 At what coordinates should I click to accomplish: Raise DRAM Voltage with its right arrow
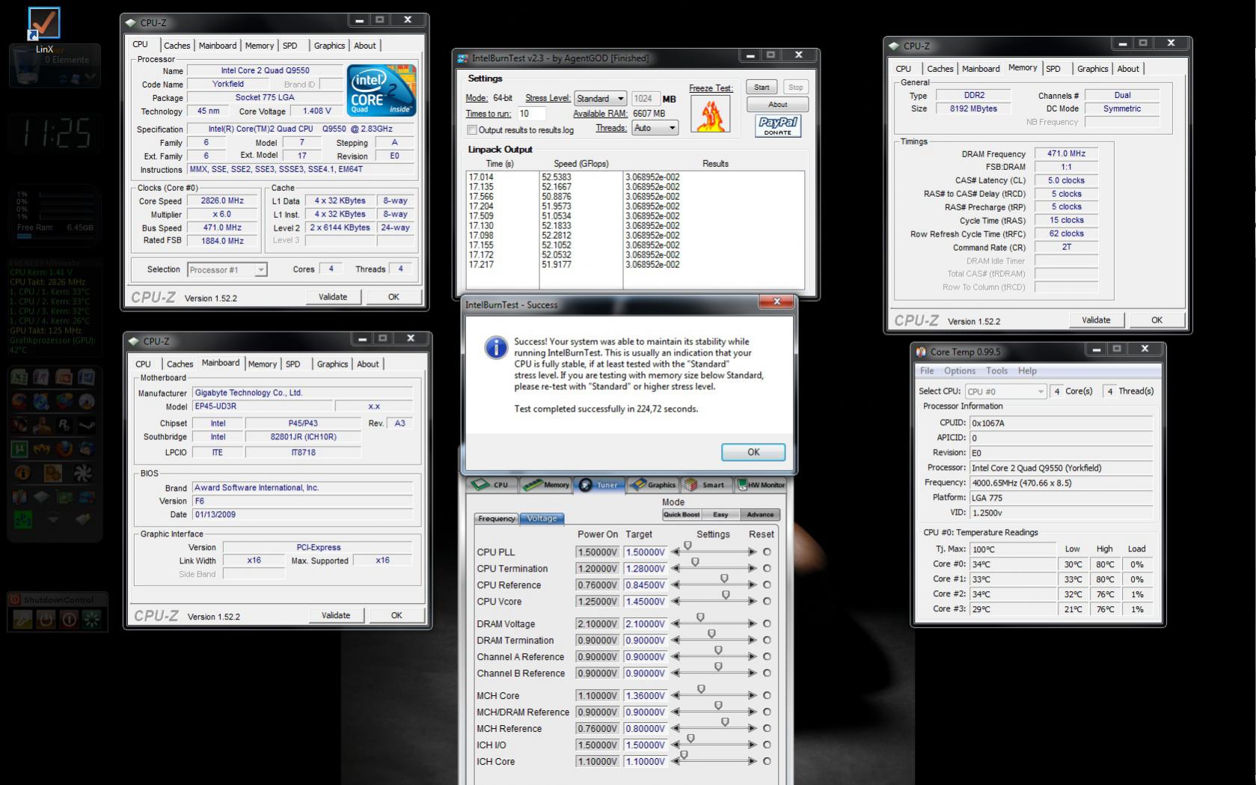point(752,623)
